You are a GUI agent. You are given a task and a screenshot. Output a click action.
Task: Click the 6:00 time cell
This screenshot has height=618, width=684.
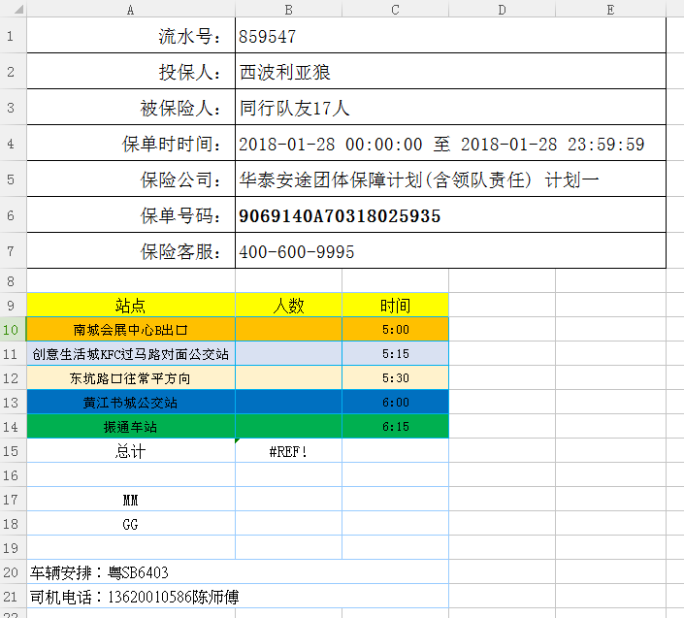[x=395, y=402]
